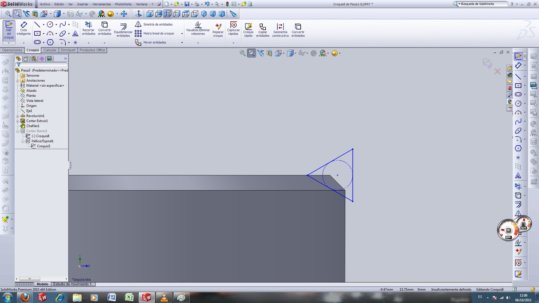Image resolution: width=539 pixels, height=303 pixels.
Task: Select the sketch Text tool in ribbon
Action: tap(75, 33)
